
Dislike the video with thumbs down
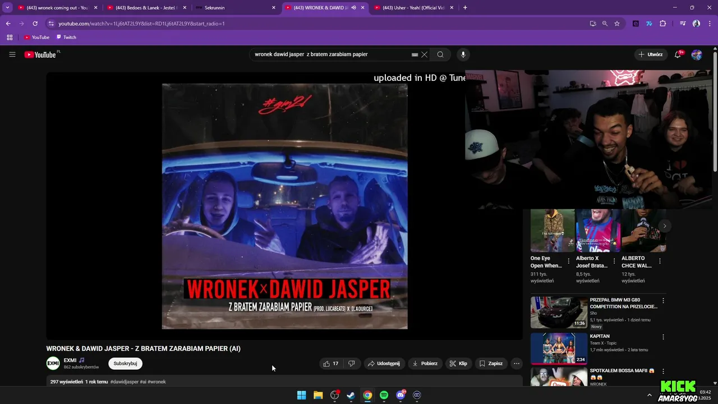352,364
